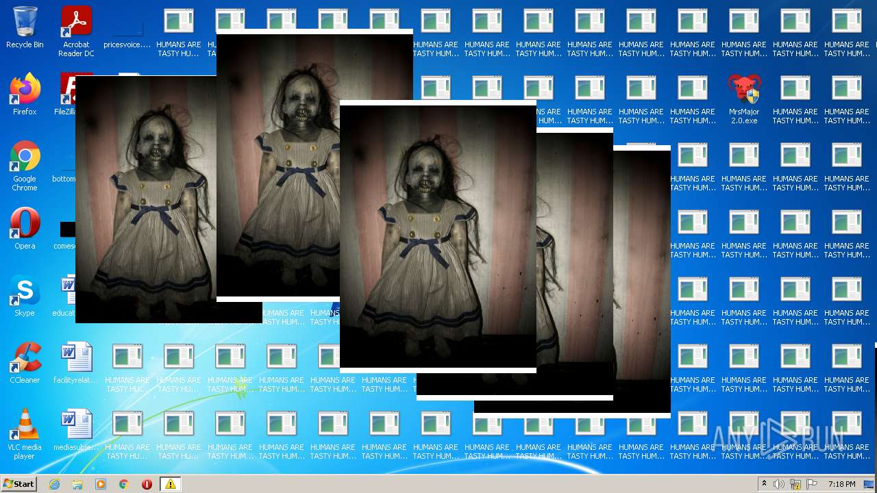The height and width of the screenshot is (493, 877).
Task: Open the Start menu
Action: [18, 483]
